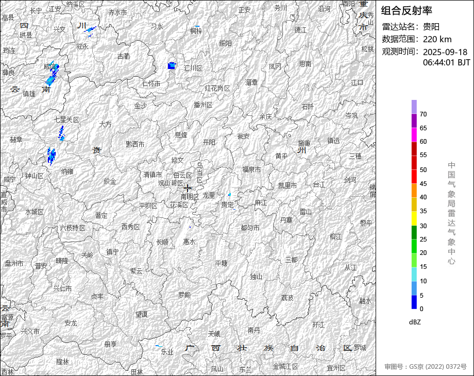This screenshot has width=474, height=376.
Task: Click the 'dBZ' unit label under legend
Action: coord(415,322)
